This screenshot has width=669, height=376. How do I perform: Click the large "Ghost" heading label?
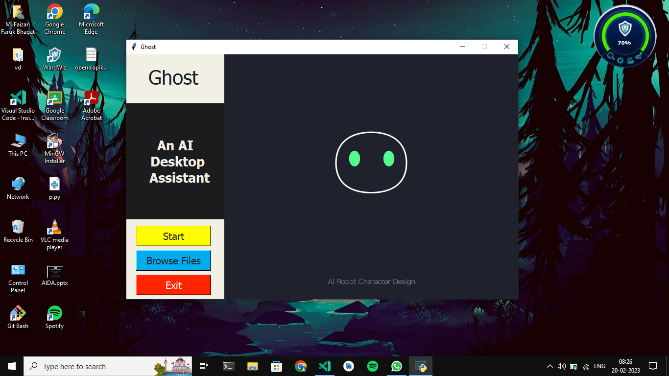click(173, 78)
